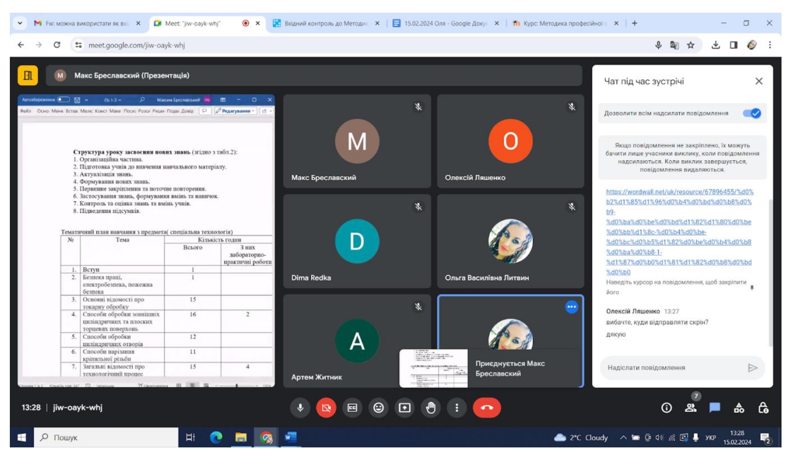Mute microphone in call controls
The height and width of the screenshot is (472, 793).
300,408
